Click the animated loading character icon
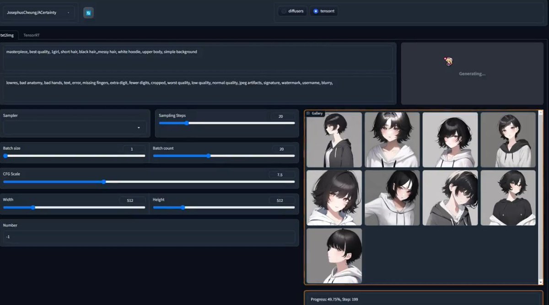Screen dimensions: 549x305 [x=448, y=62]
